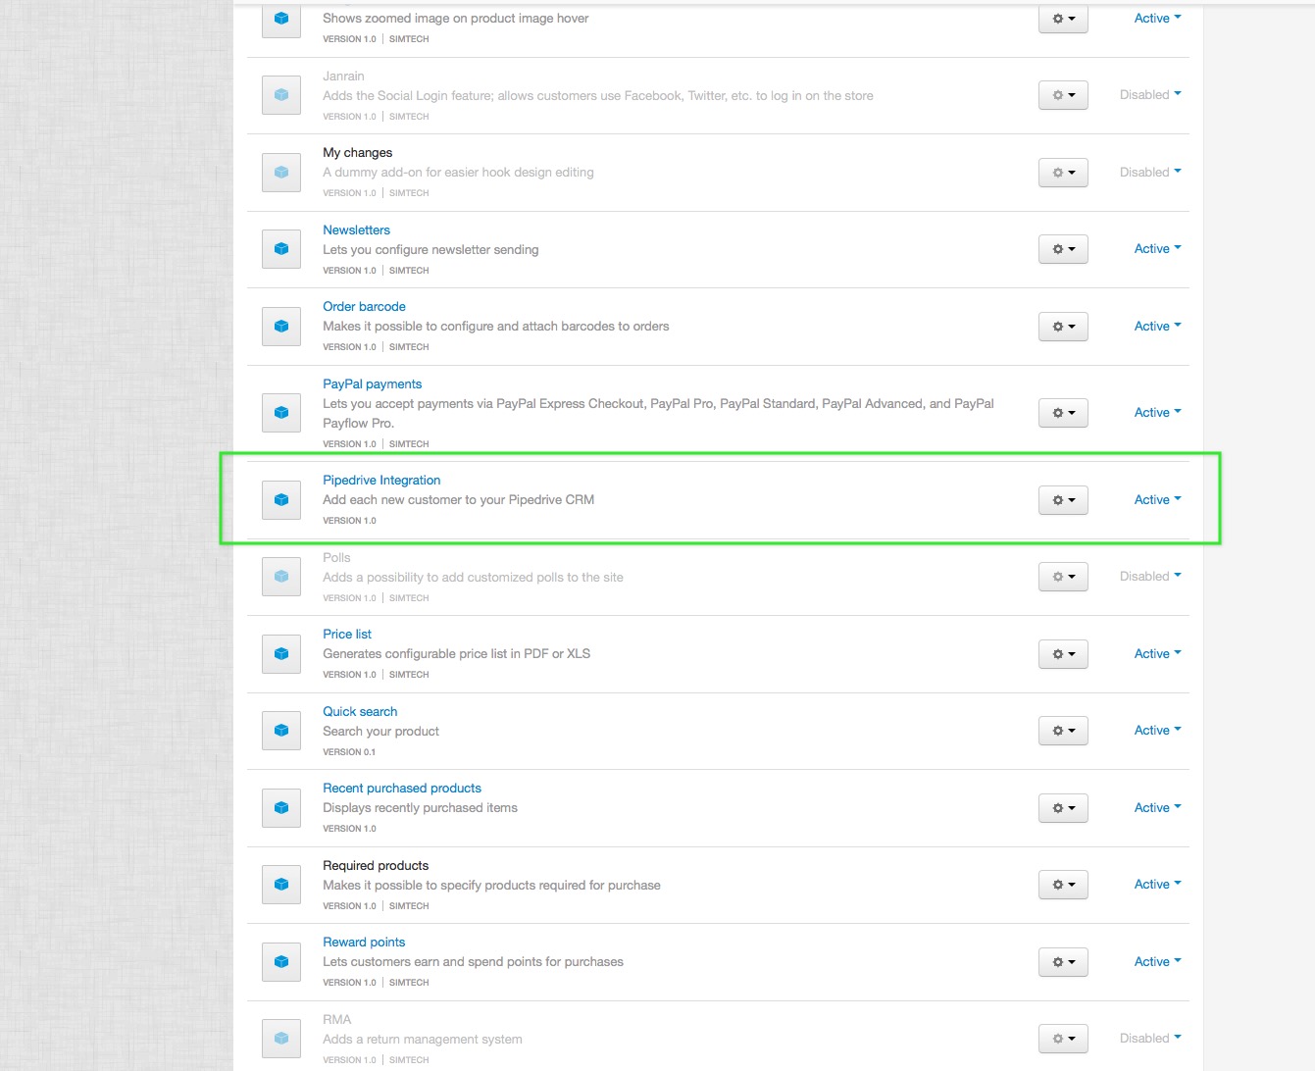1315x1071 pixels.
Task: Change RMA status from Disabled
Action: [x=1150, y=1039]
